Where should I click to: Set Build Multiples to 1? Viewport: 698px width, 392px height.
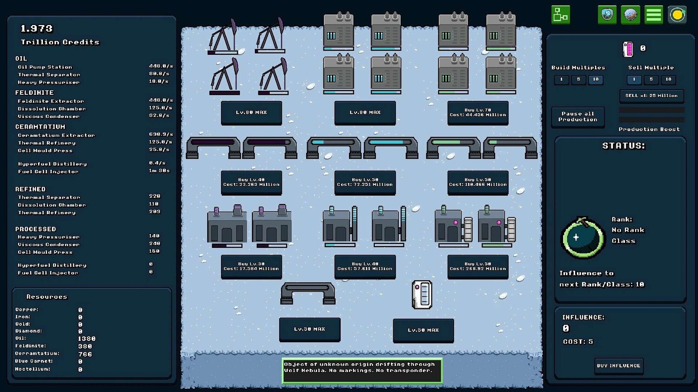(561, 79)
